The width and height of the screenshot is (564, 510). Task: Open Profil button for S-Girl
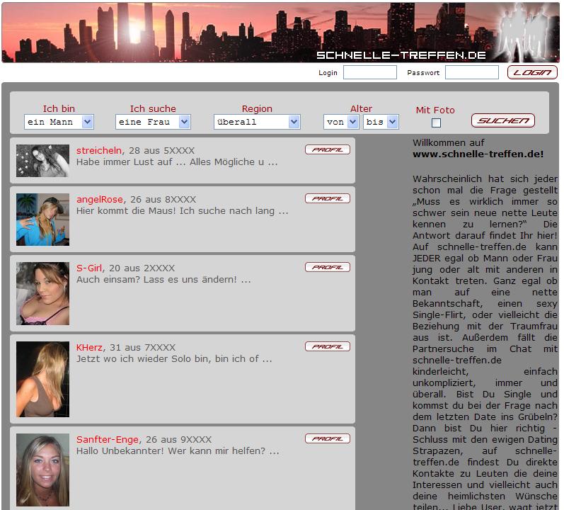[x=327, y=267]
